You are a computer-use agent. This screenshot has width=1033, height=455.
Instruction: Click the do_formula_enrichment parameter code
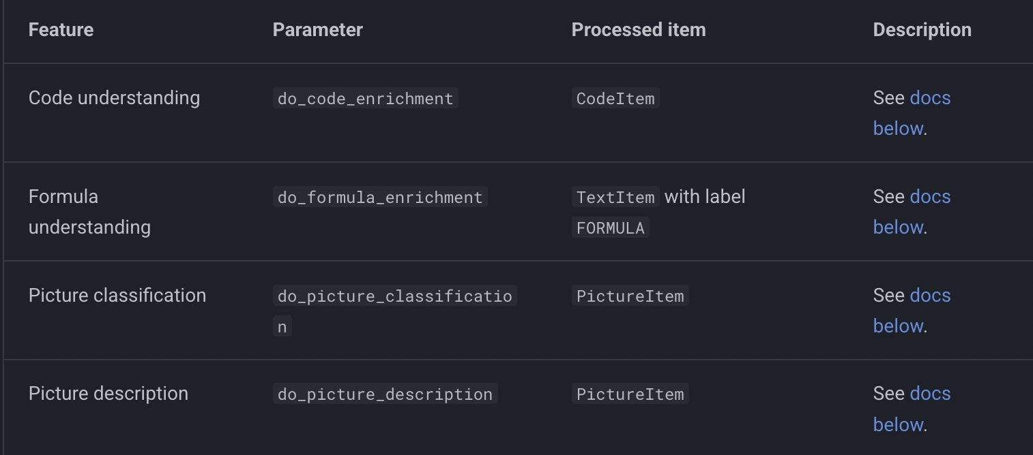(380, 197)
